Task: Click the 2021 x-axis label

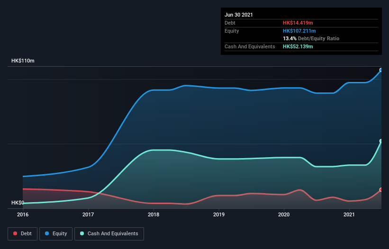Action: click(349, 214)
